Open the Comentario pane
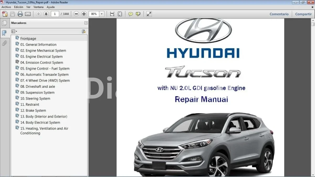This screenshot has width=315, height=177. [279, 14]
